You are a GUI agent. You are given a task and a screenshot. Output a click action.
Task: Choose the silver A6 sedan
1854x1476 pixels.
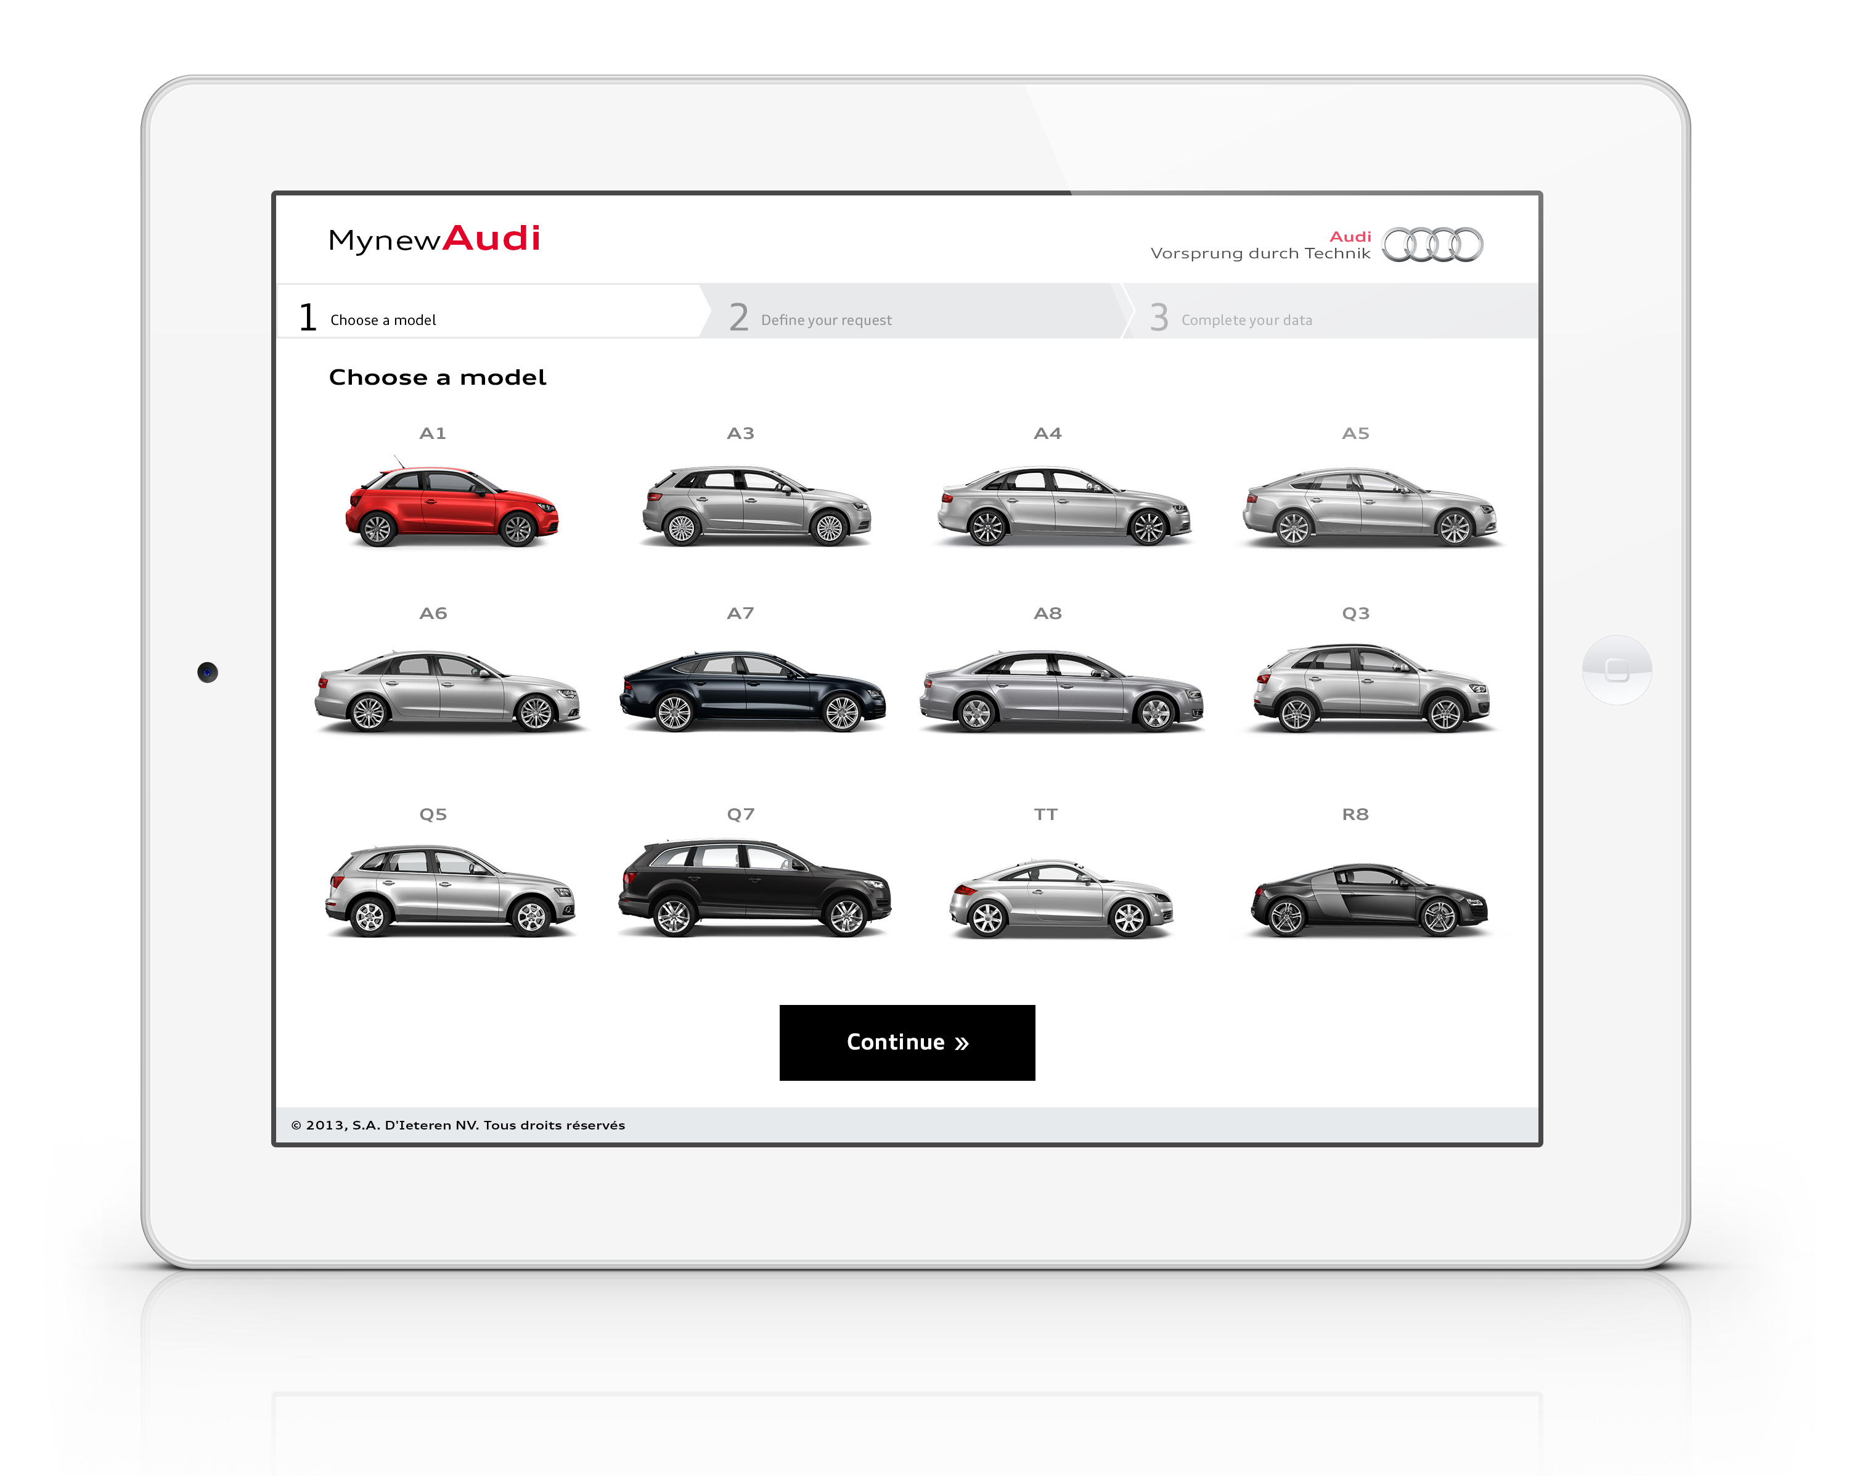448,692
